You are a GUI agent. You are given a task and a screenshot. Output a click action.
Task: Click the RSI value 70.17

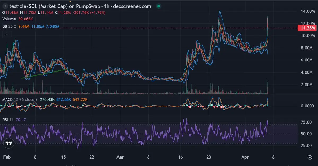pyautogui.click(x=21, y=120)
